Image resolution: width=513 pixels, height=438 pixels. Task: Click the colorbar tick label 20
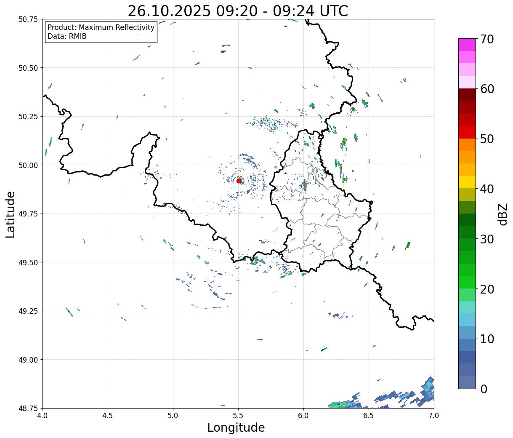click(x=487, y=289)
